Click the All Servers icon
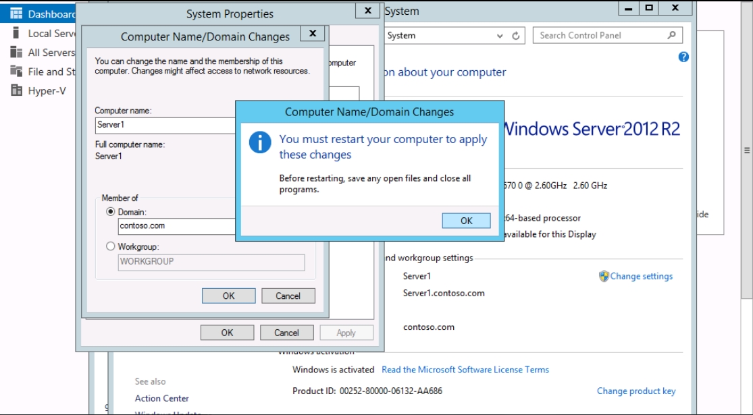Image resolution: width=753 pixels, height=415 pixels. pos(16,52)
